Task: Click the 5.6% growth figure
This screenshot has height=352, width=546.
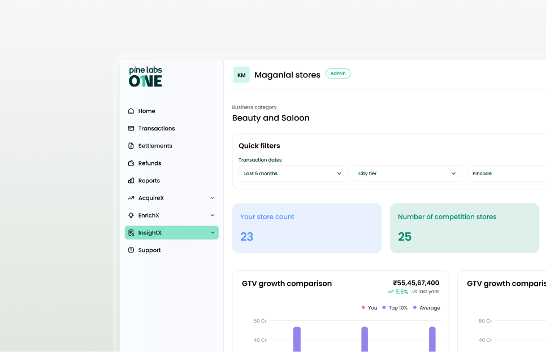Action: coord(401,292)
